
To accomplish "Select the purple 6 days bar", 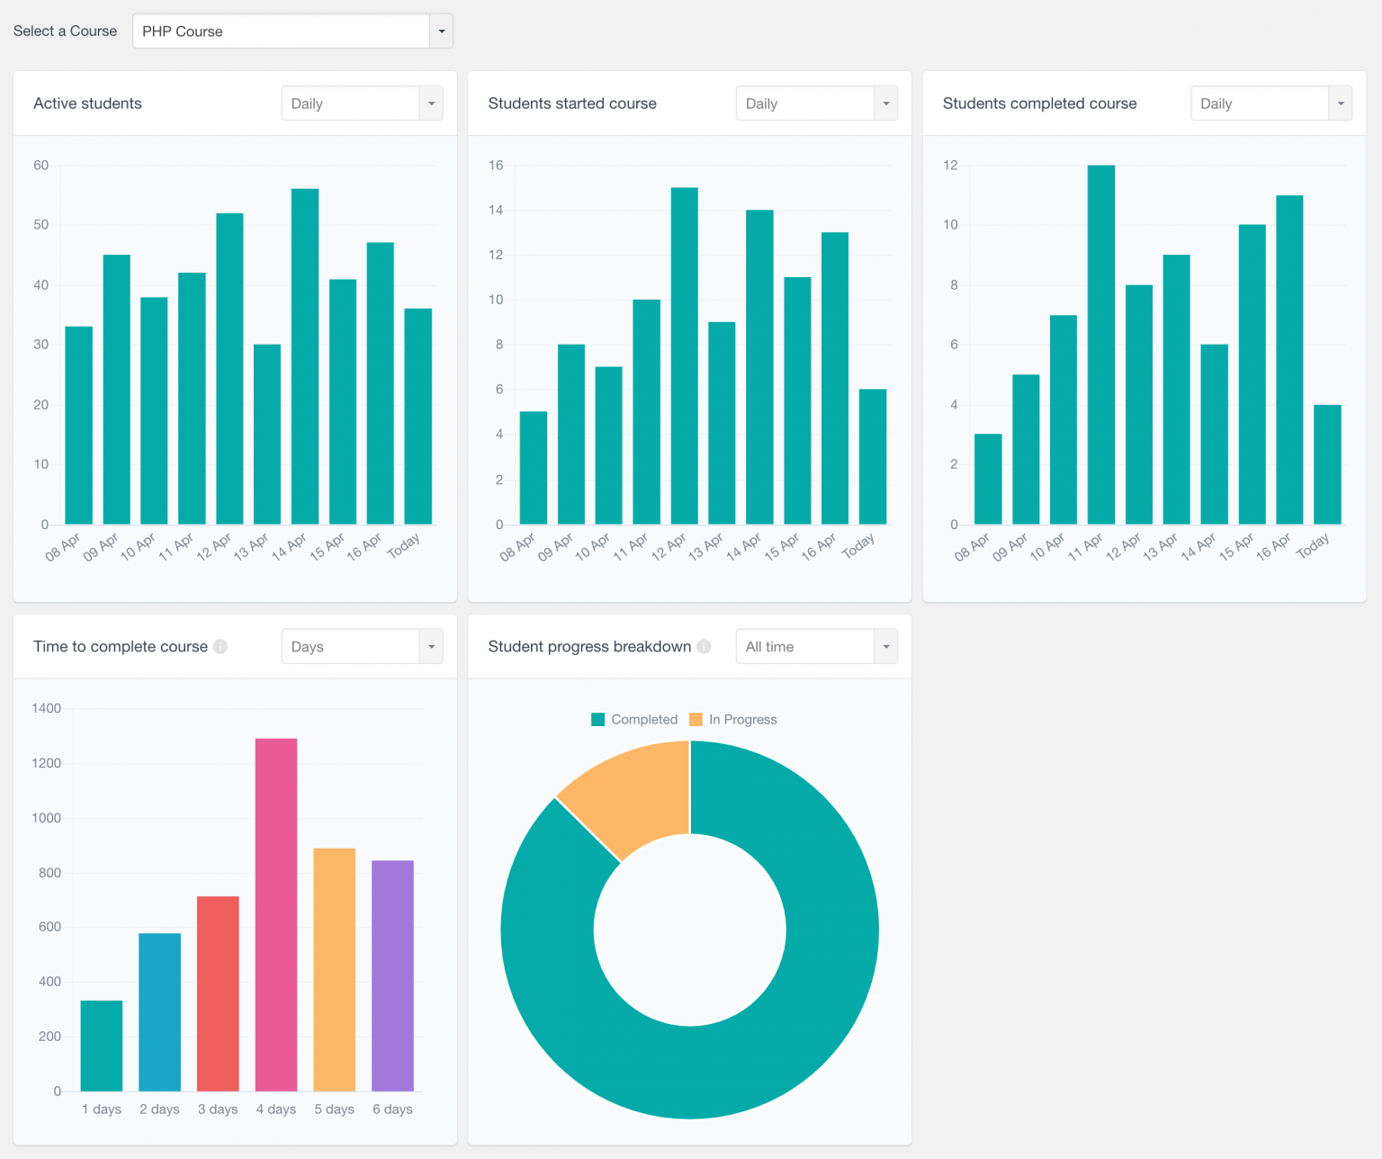I will tap(392, 975).
